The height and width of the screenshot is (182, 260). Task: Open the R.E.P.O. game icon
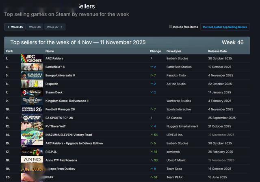[x=32, y=152]
